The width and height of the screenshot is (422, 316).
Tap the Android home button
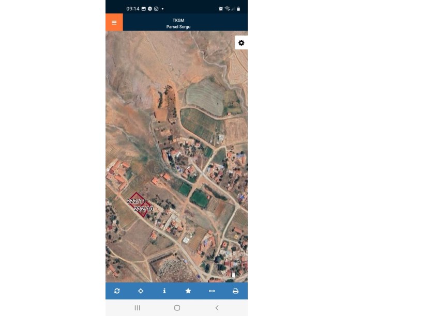click(x=177, y=308)
